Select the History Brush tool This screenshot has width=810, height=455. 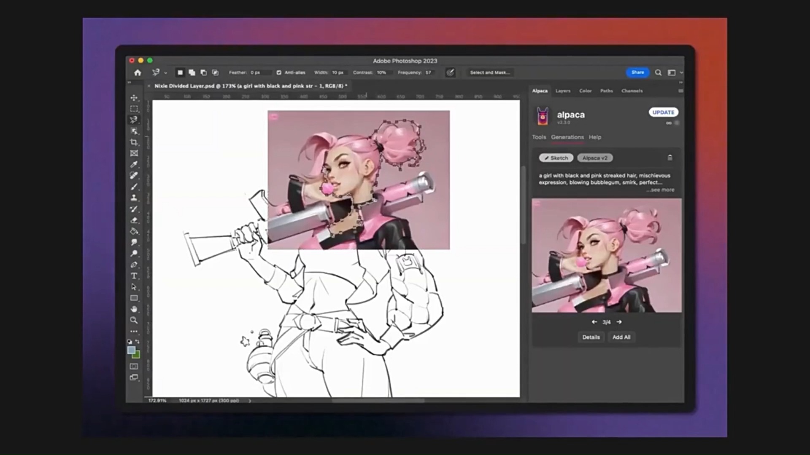click(134, 209)
